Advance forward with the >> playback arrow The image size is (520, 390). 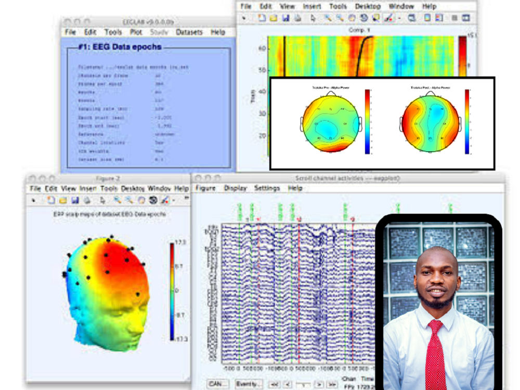click(332, 383)
